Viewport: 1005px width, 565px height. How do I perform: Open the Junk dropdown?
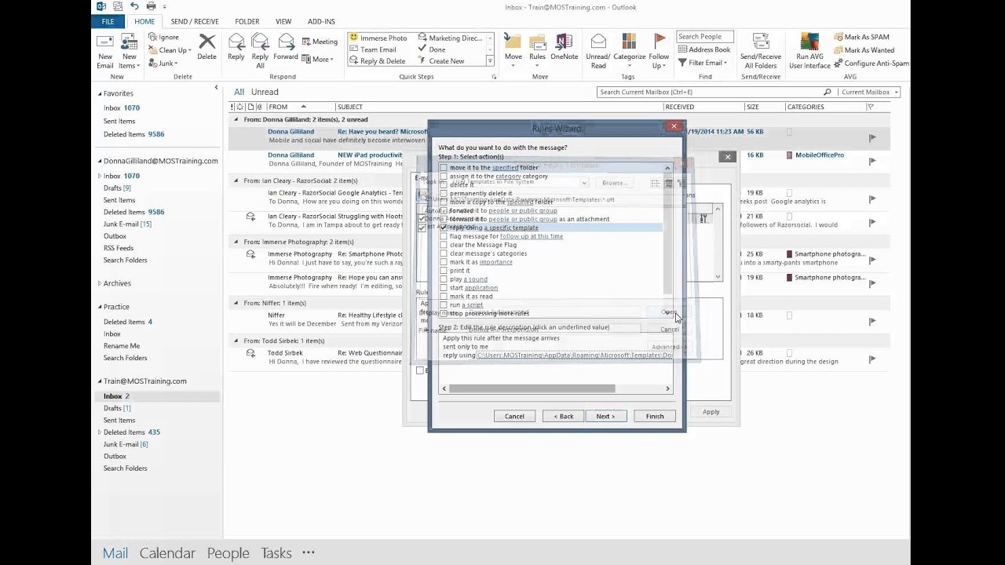point(163,64)
